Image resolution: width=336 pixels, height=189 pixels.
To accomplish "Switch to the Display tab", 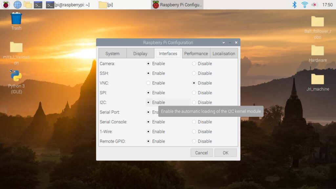I will 140,53.
